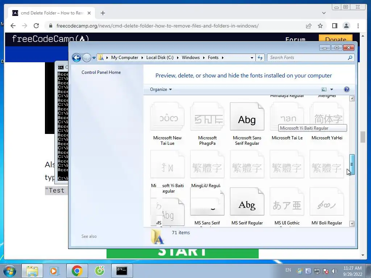Image resolution: width=371 pixels, height=278 pixels.
Task: Switch to Chrome from the taskbar
Action: click(x=77, y=271)
